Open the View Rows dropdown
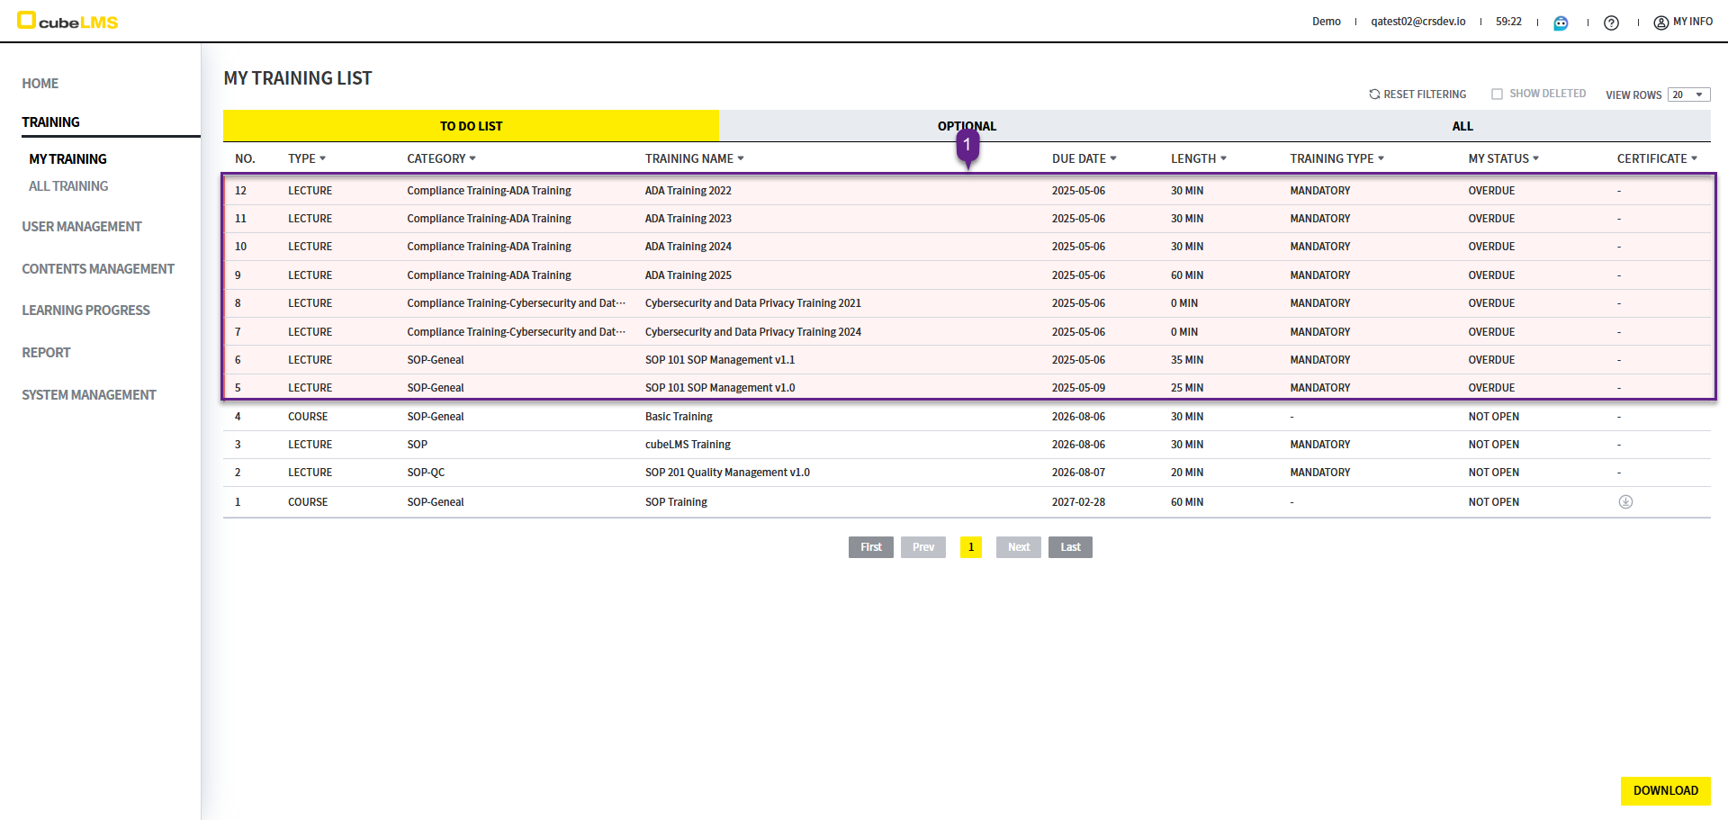 1688,95
